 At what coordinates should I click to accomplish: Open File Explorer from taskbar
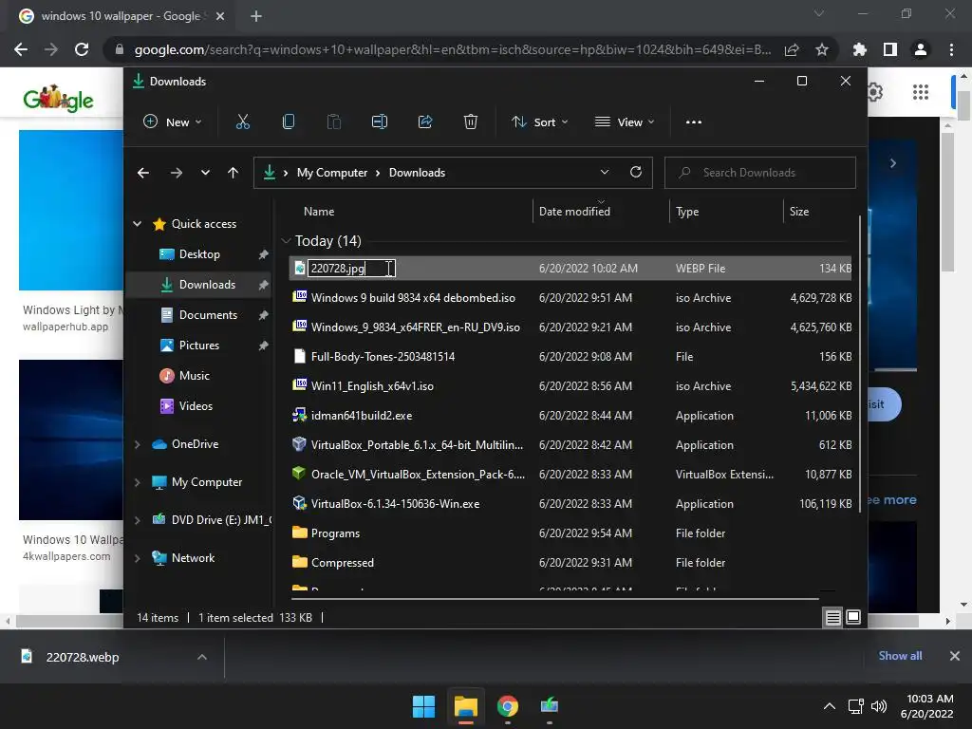pyautogui.click(x=465, y=706)
